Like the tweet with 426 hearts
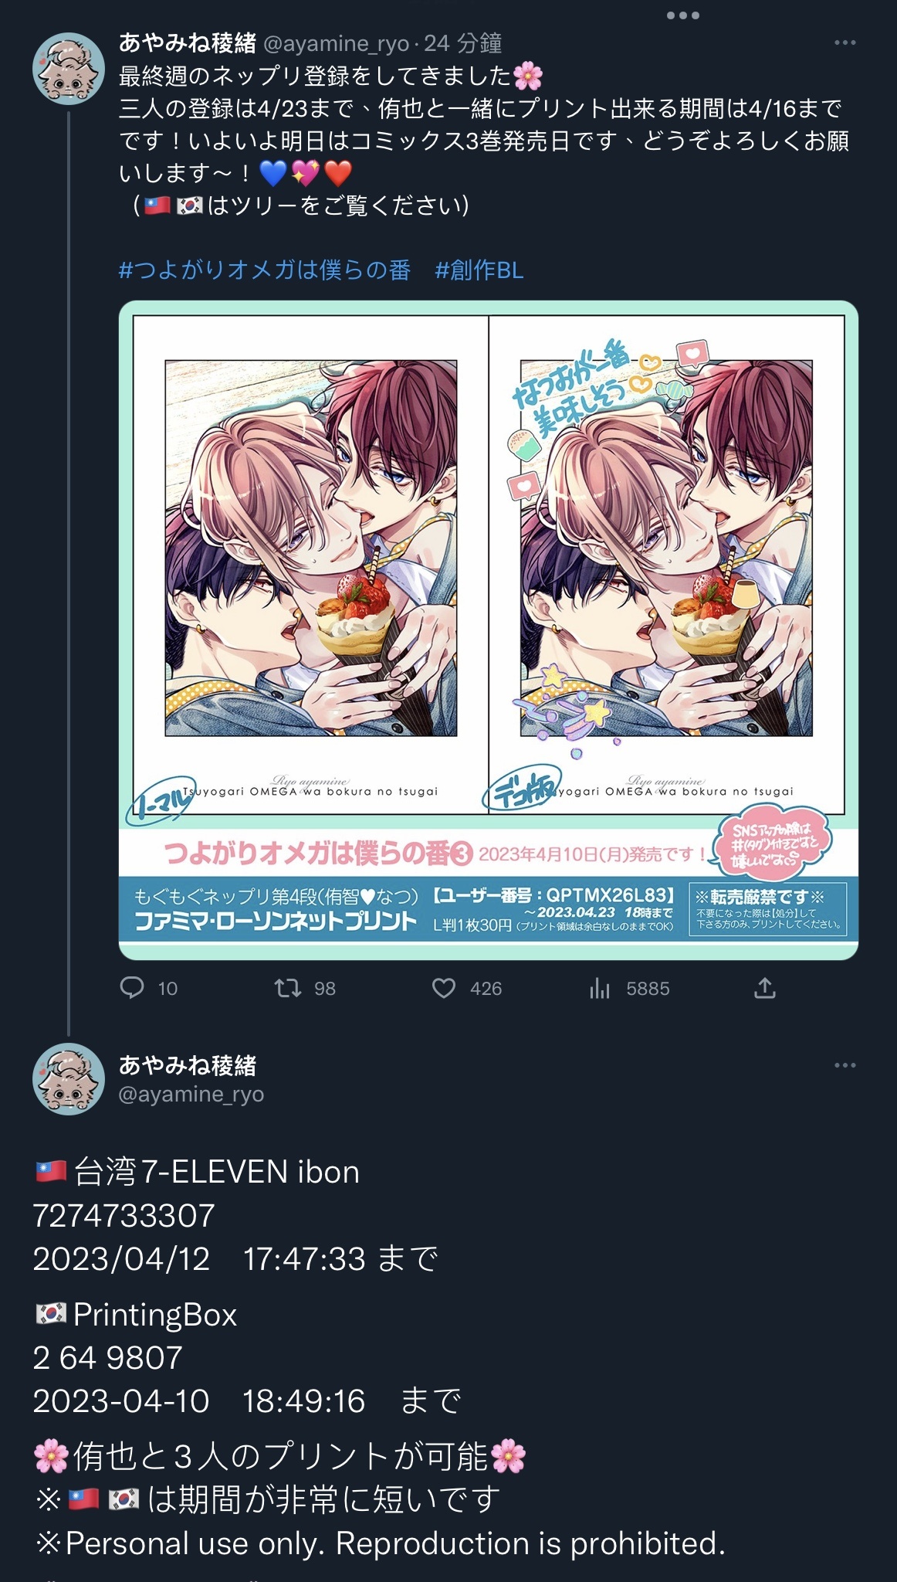The height and width of the screenshot is (1582, 897). click(444, 988)
